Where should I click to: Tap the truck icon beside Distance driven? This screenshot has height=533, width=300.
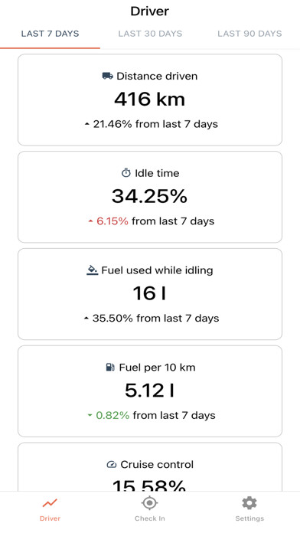tap(108, 76)
